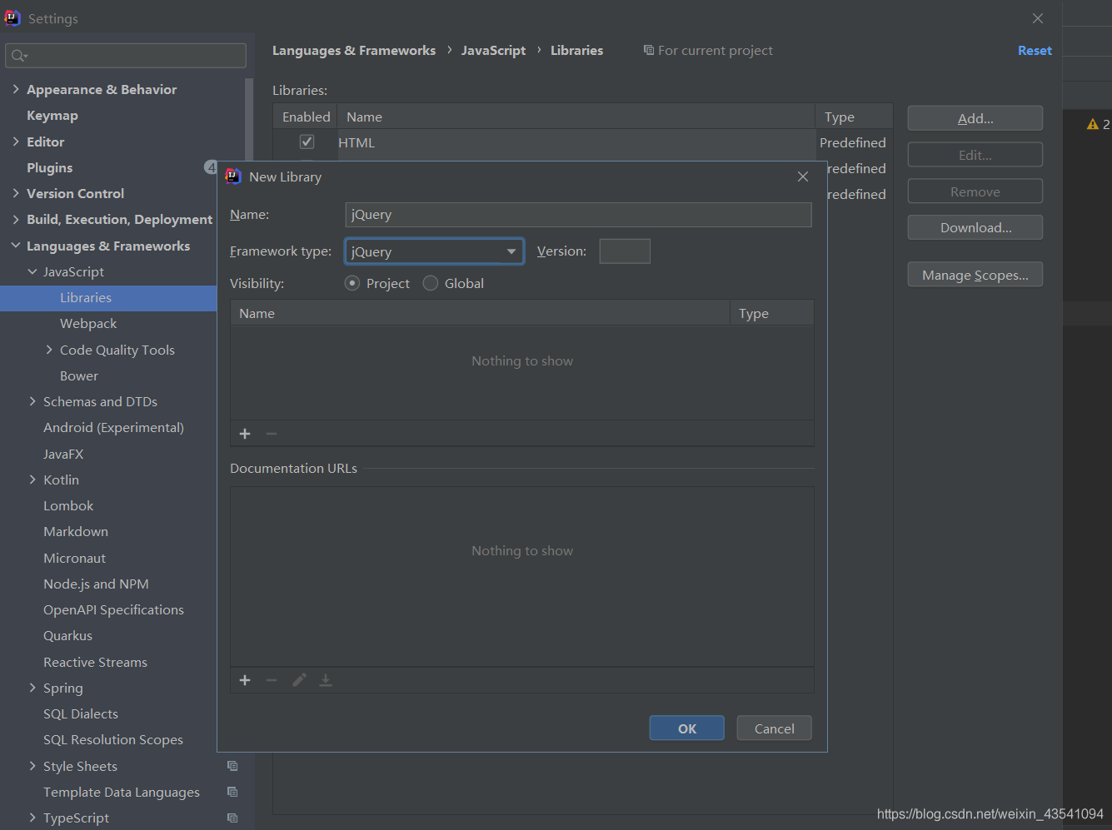Toggle the HTML library enabled checkbox

coord(307,142)
